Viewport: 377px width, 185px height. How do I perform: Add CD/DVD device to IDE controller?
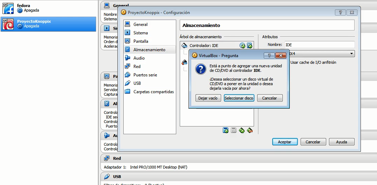[x=242, y=46]
